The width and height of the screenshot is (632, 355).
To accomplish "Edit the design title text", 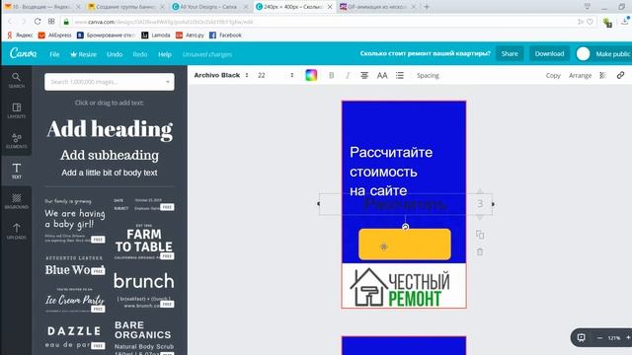I will tap(426, 53).
